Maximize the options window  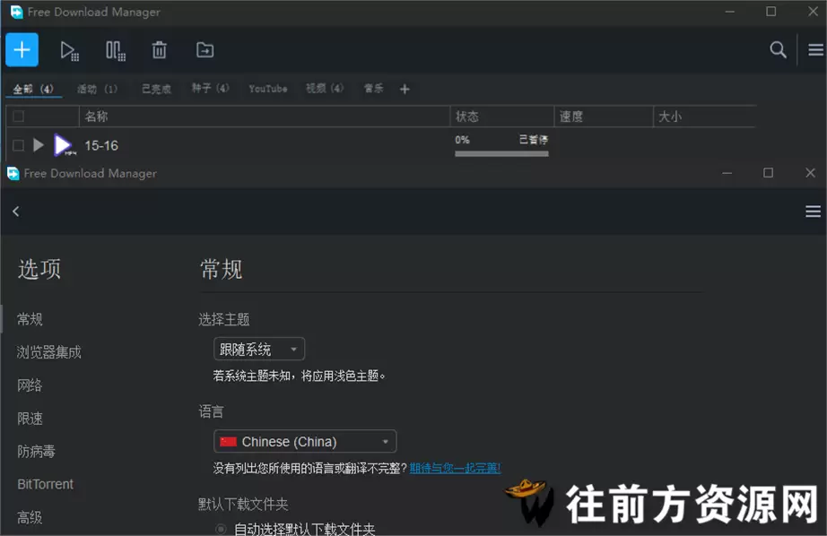click(768, 173)
